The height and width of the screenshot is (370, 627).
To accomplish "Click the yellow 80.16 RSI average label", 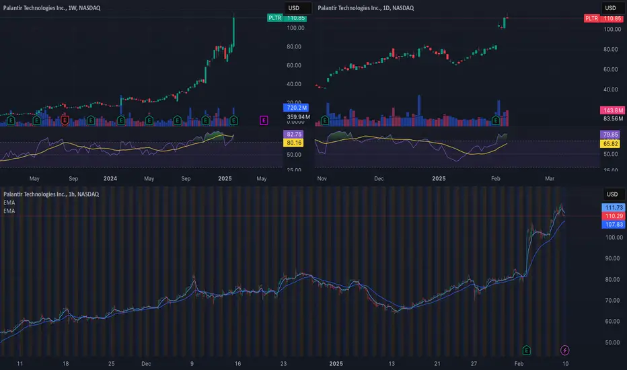I will [x=293, y=143].
